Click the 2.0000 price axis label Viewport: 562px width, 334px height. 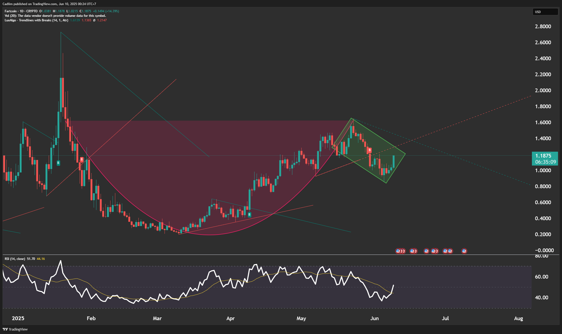coord(543,90)
